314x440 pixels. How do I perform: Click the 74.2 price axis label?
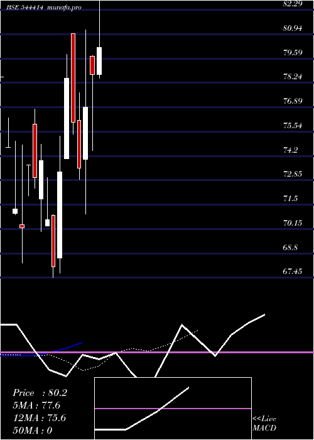290,150
